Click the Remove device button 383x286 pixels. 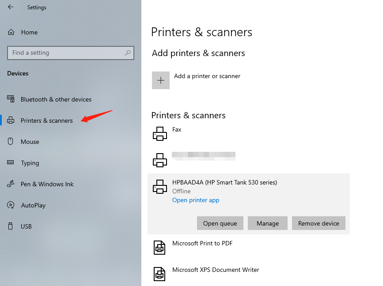(x=319, y=223)
